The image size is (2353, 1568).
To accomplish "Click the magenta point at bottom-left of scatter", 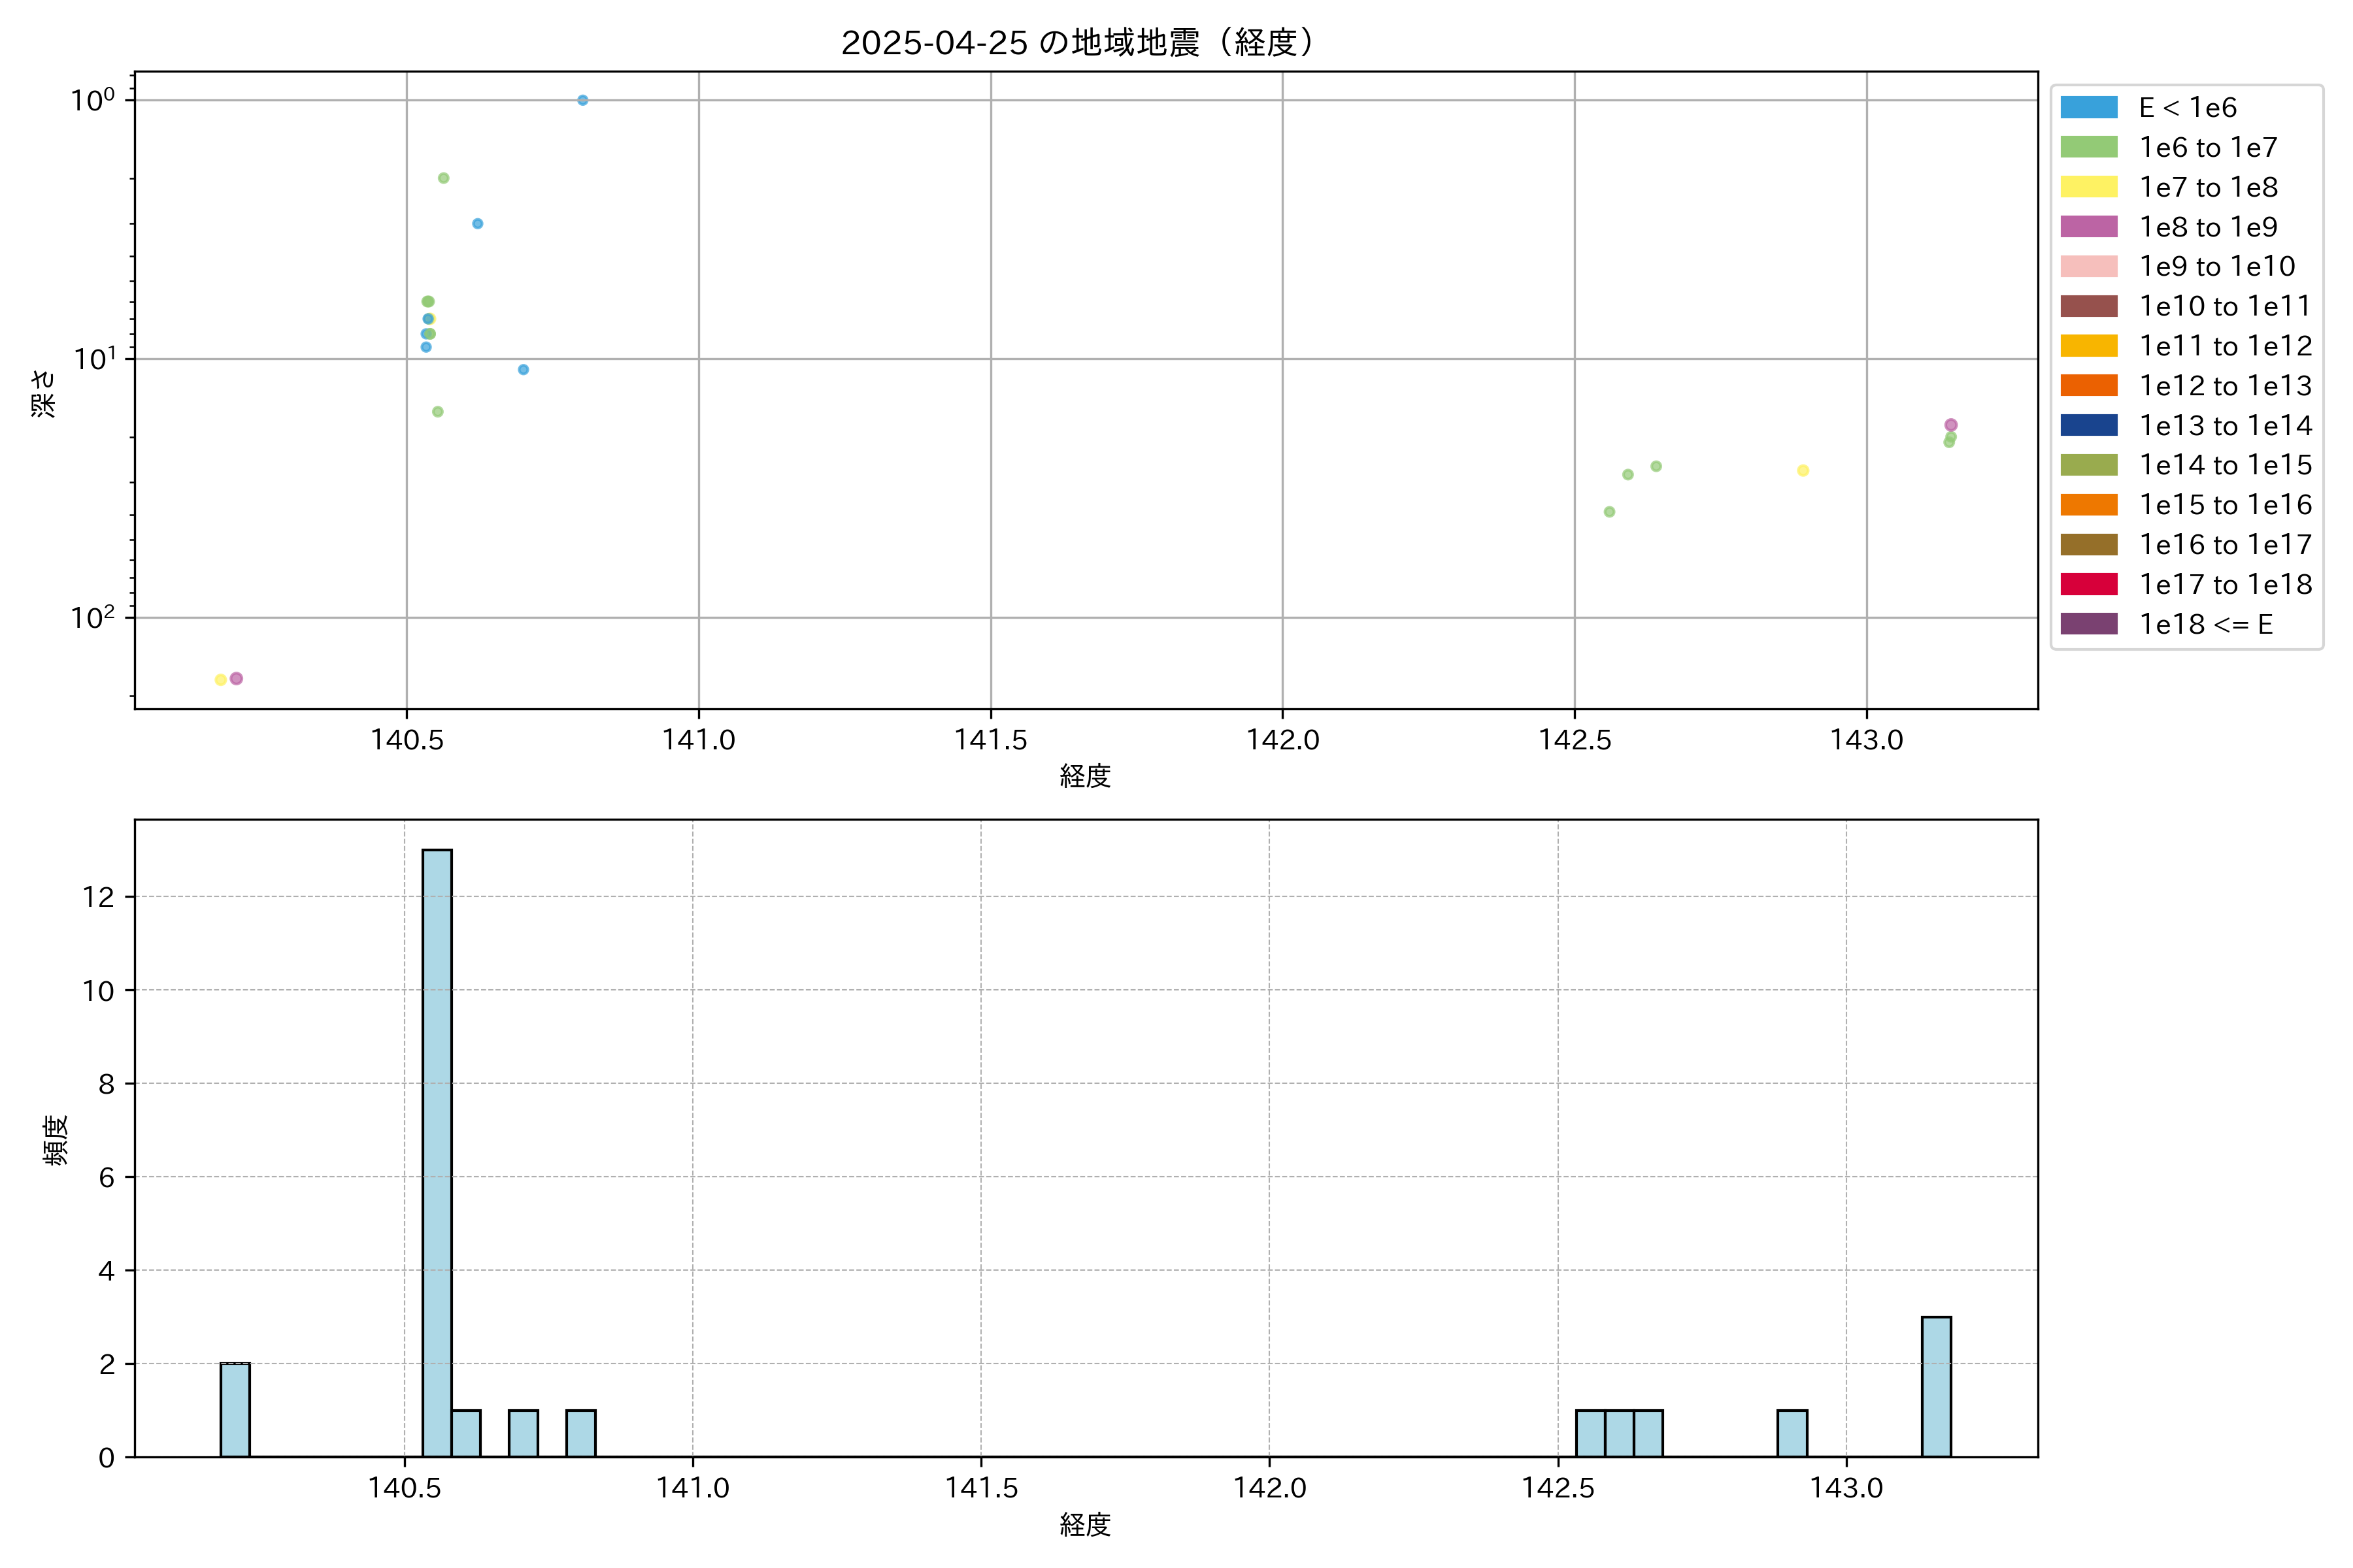I will click(236, 678).
